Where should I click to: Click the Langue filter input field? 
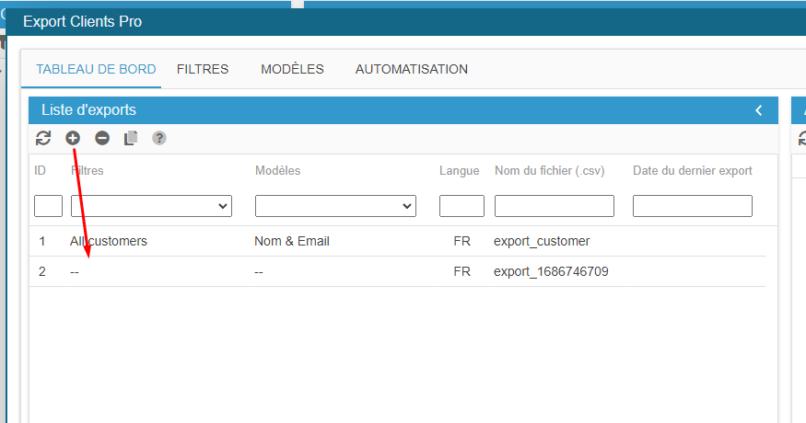461,206
